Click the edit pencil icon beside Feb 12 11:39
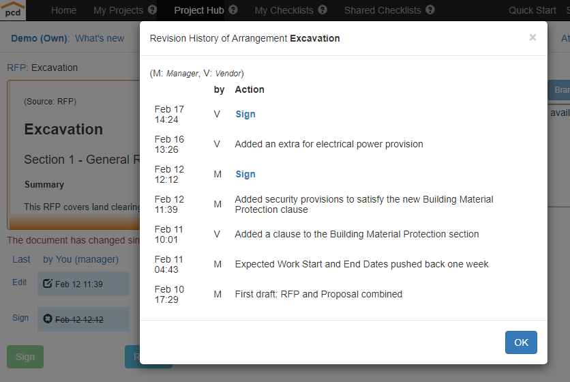 click(x=48, y=283)
